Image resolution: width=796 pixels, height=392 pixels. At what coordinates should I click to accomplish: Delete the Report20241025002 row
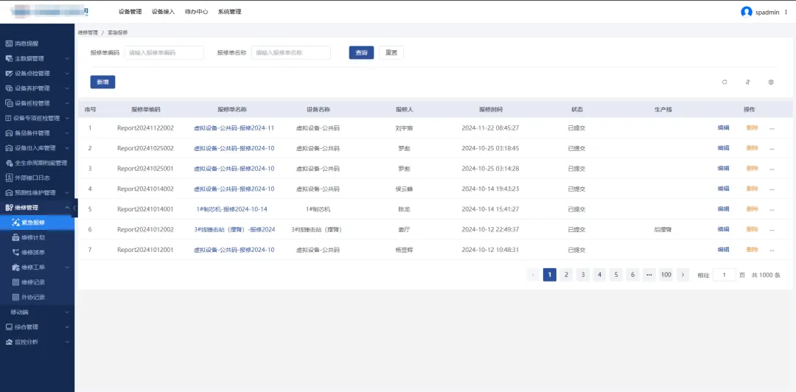(752, 148)
